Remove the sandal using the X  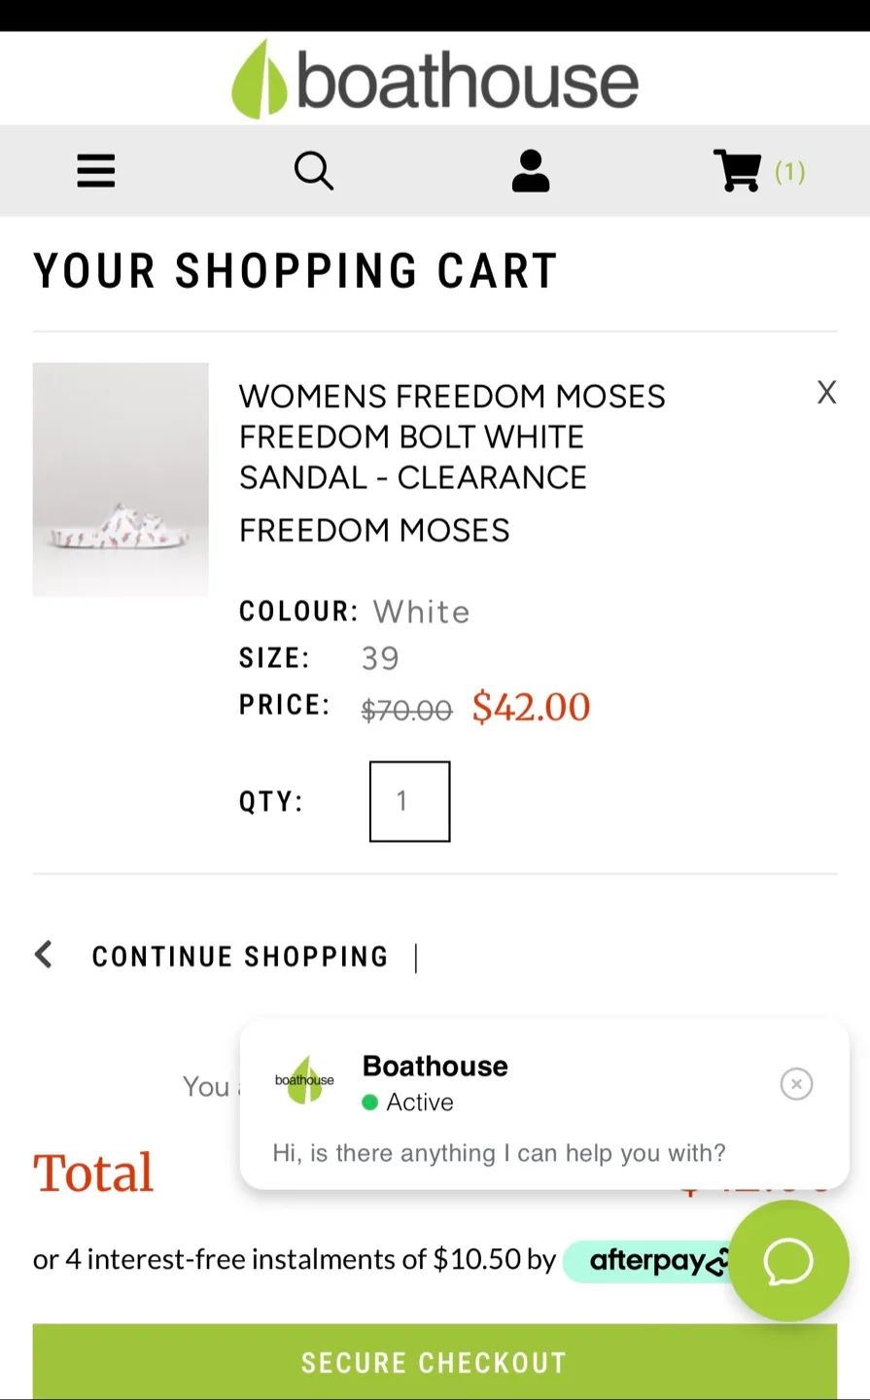[x=826, y=392]
